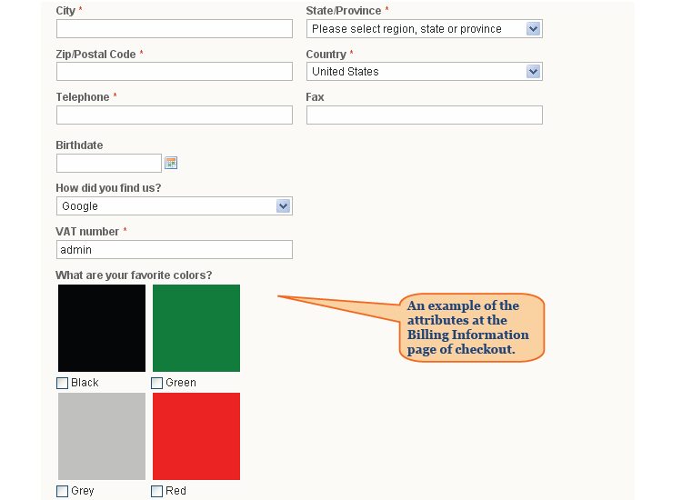682x500 pixels.
Task: Focus the Birthdate text field
Action: click(109, 163)
